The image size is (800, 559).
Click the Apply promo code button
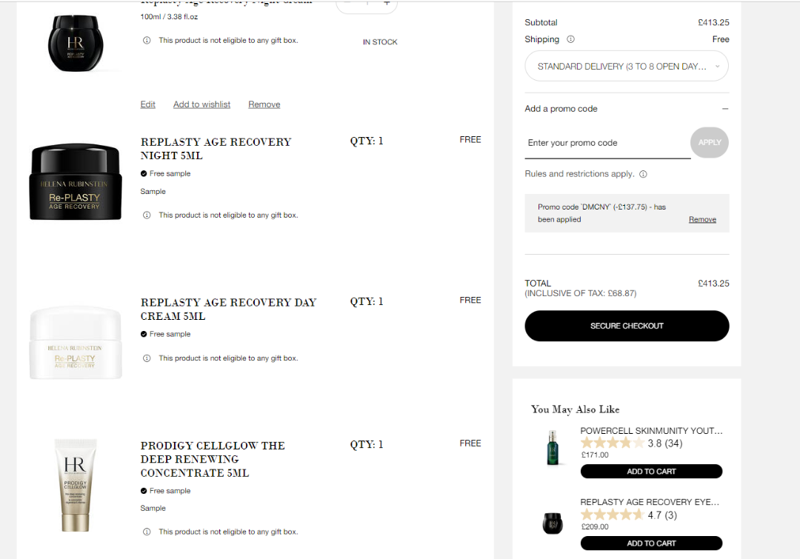[709, 143]
